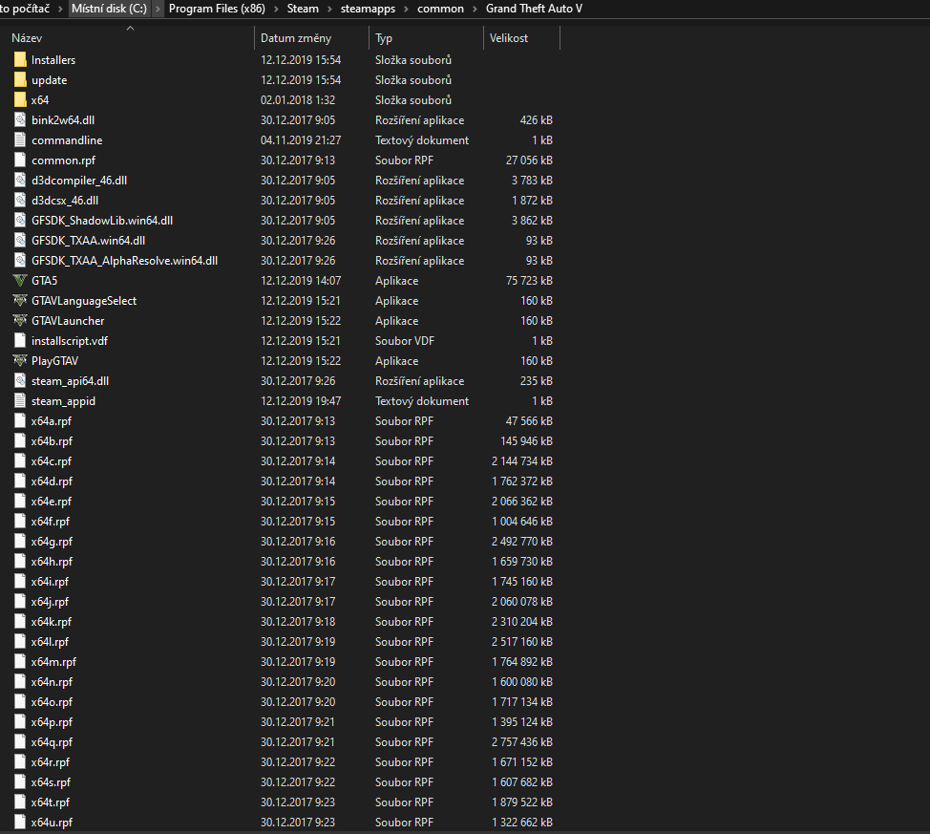This screenshot has width=930, height=834.
Task: Click Grand Theft Auto V breadcrumb
Action: pos(535,9)
